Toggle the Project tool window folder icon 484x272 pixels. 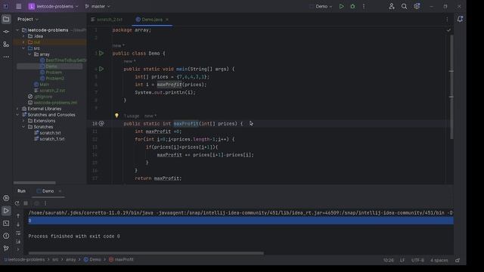point(6,19)
